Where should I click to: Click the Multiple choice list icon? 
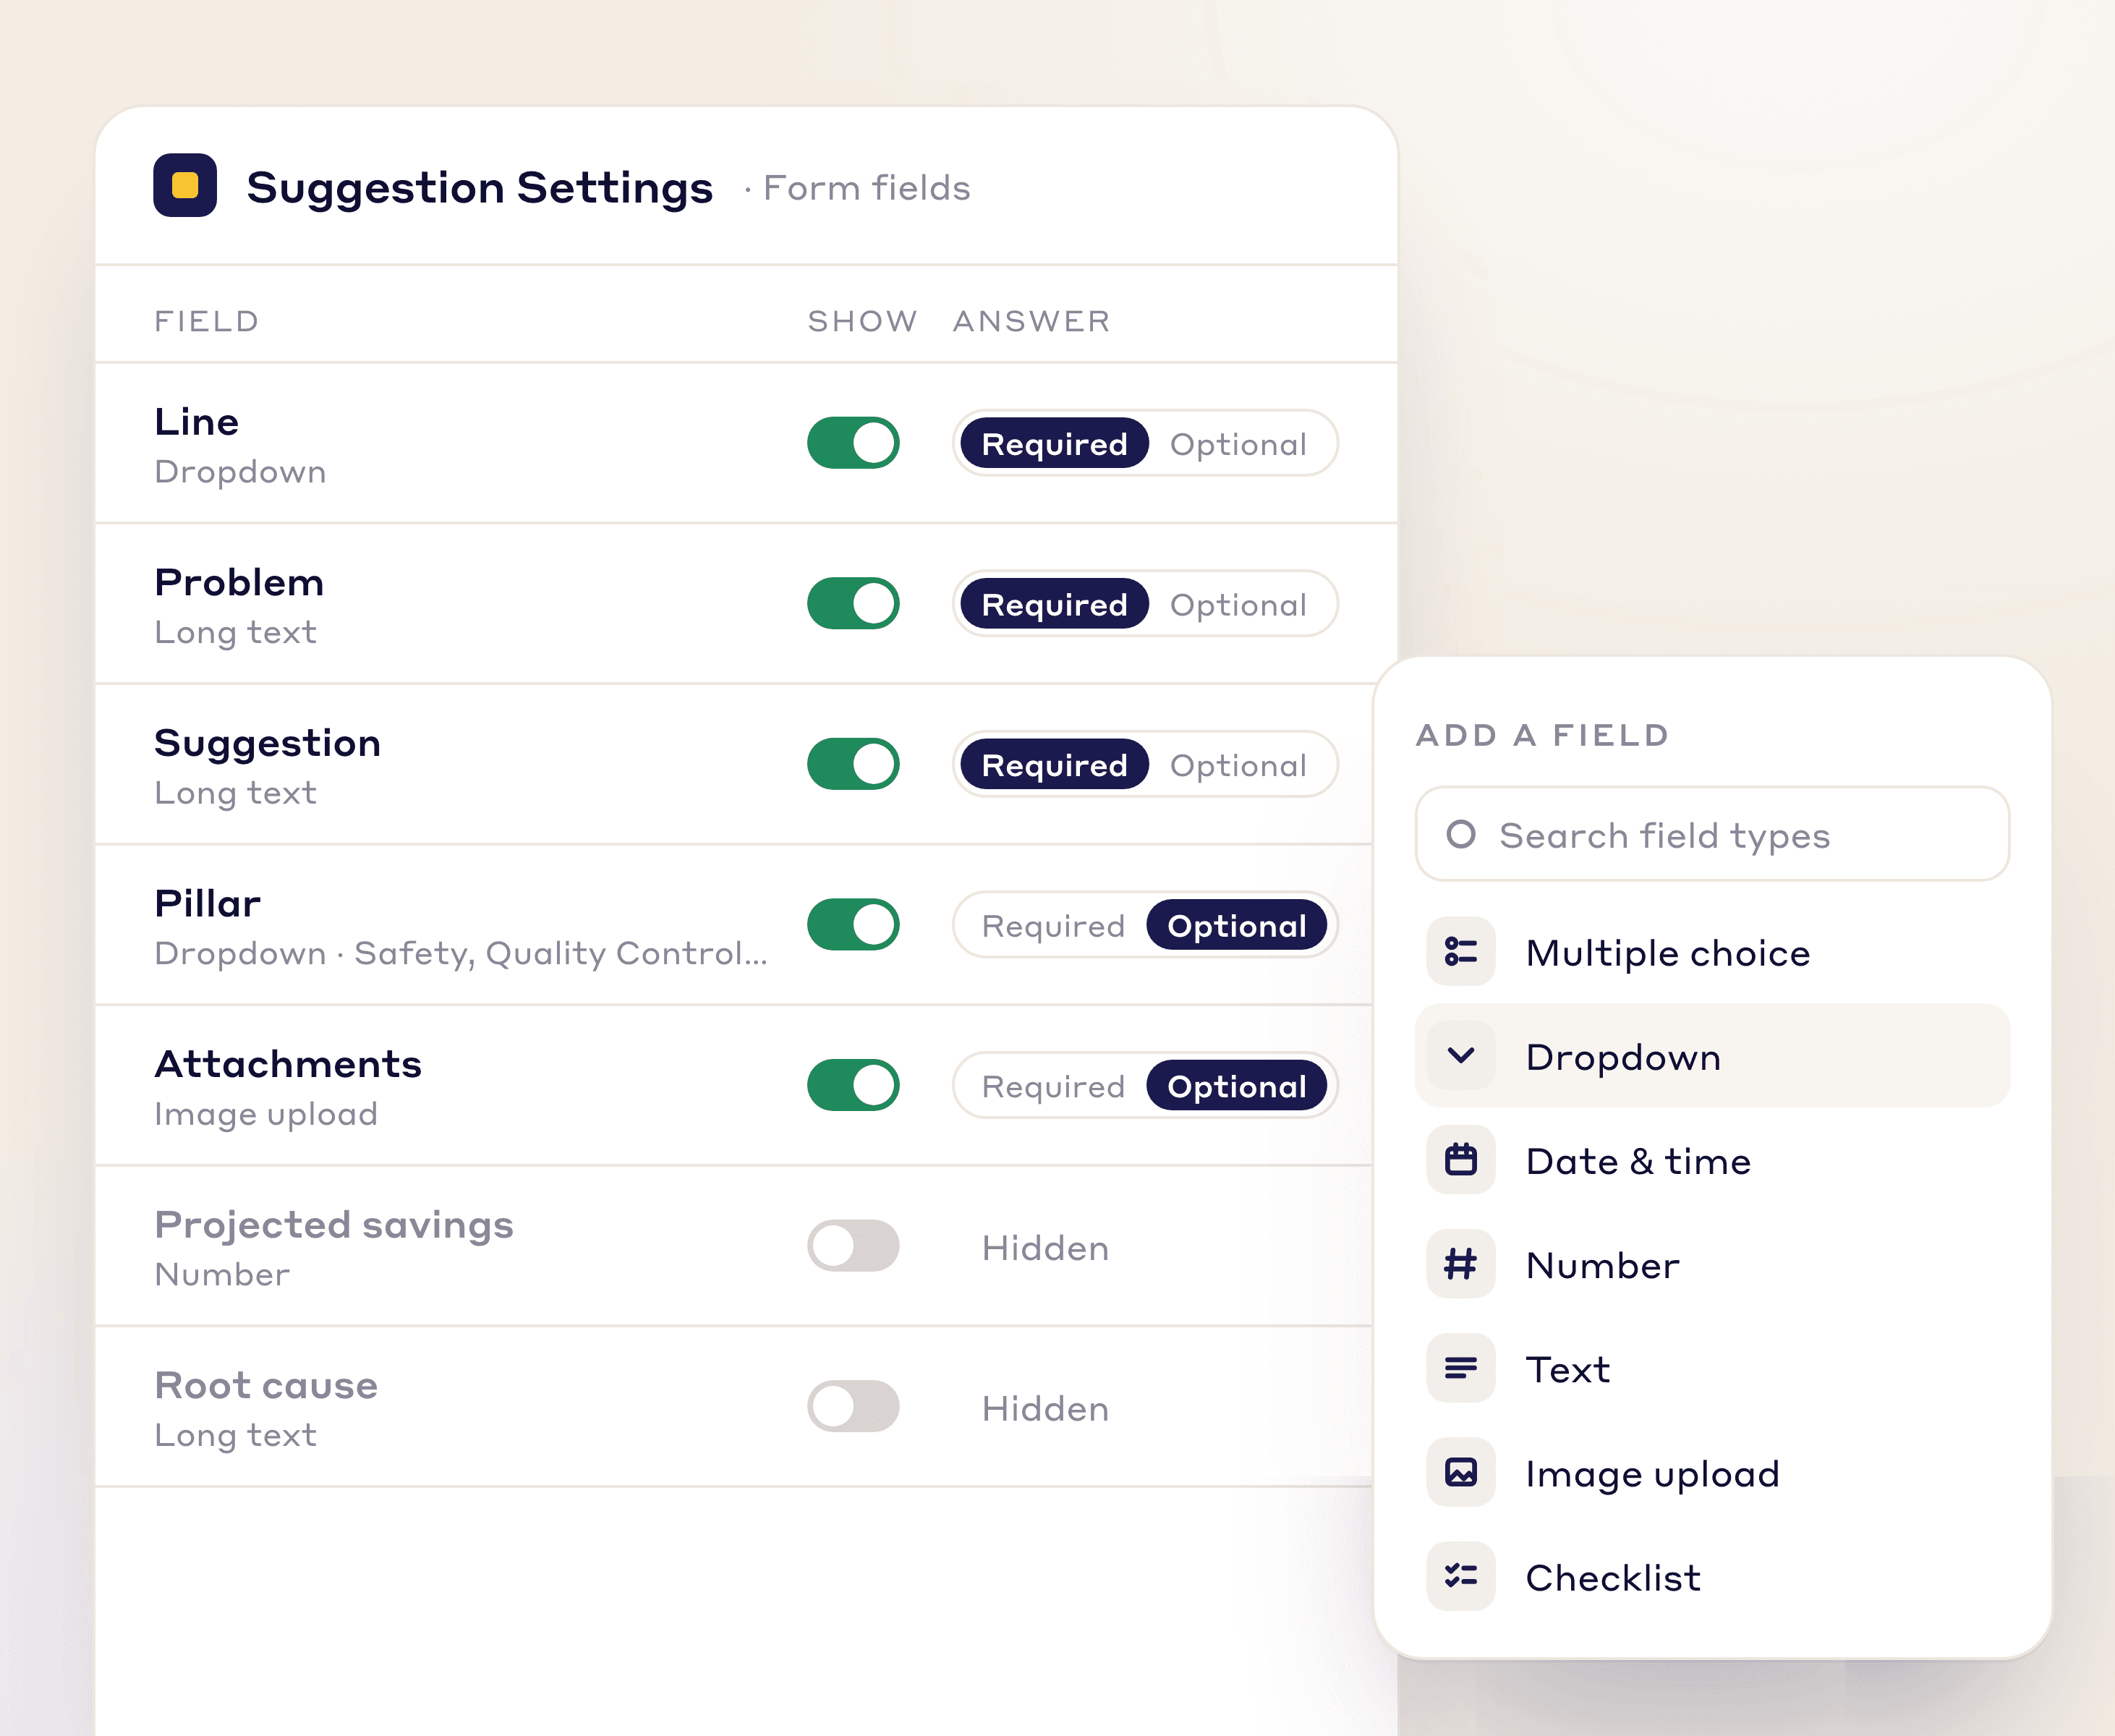[x=1461, y=951]
